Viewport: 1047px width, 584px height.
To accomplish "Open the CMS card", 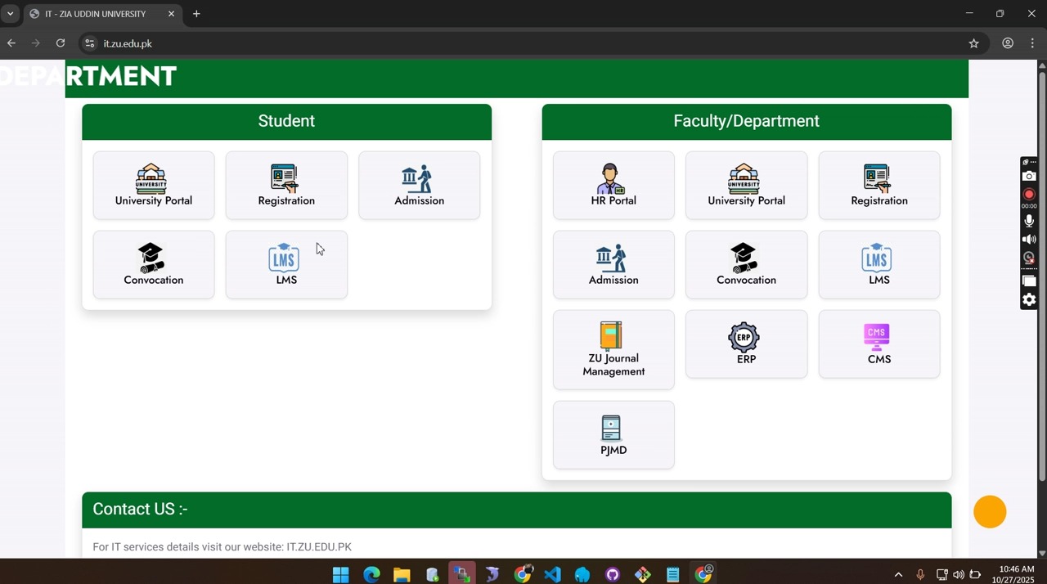I will [x=879, y=344].
